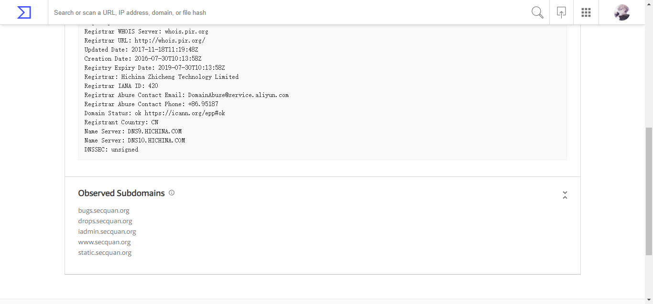Click the Registrar URL whois.pir.org line
Image resolution: width=653 pixels, height=304 pixels.
pyautogui.click(x=145, y=41)
